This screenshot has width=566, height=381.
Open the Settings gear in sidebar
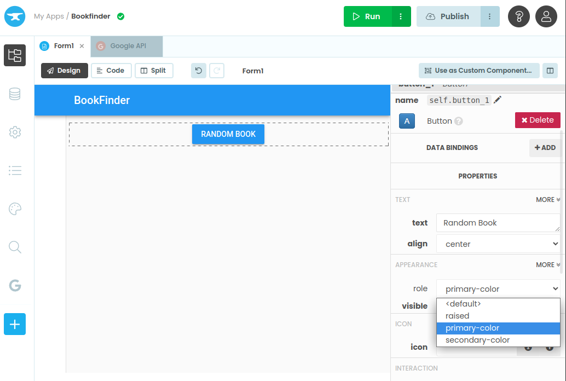(15, 132)
